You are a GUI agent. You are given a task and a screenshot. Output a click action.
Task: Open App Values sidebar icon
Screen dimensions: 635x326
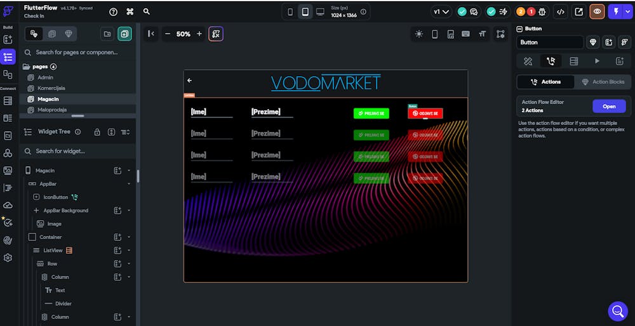[x=8, y=136]
